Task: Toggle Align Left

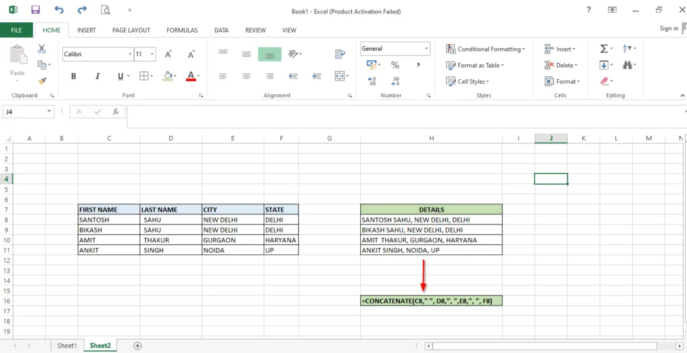Action: click(x=223, y=76)
